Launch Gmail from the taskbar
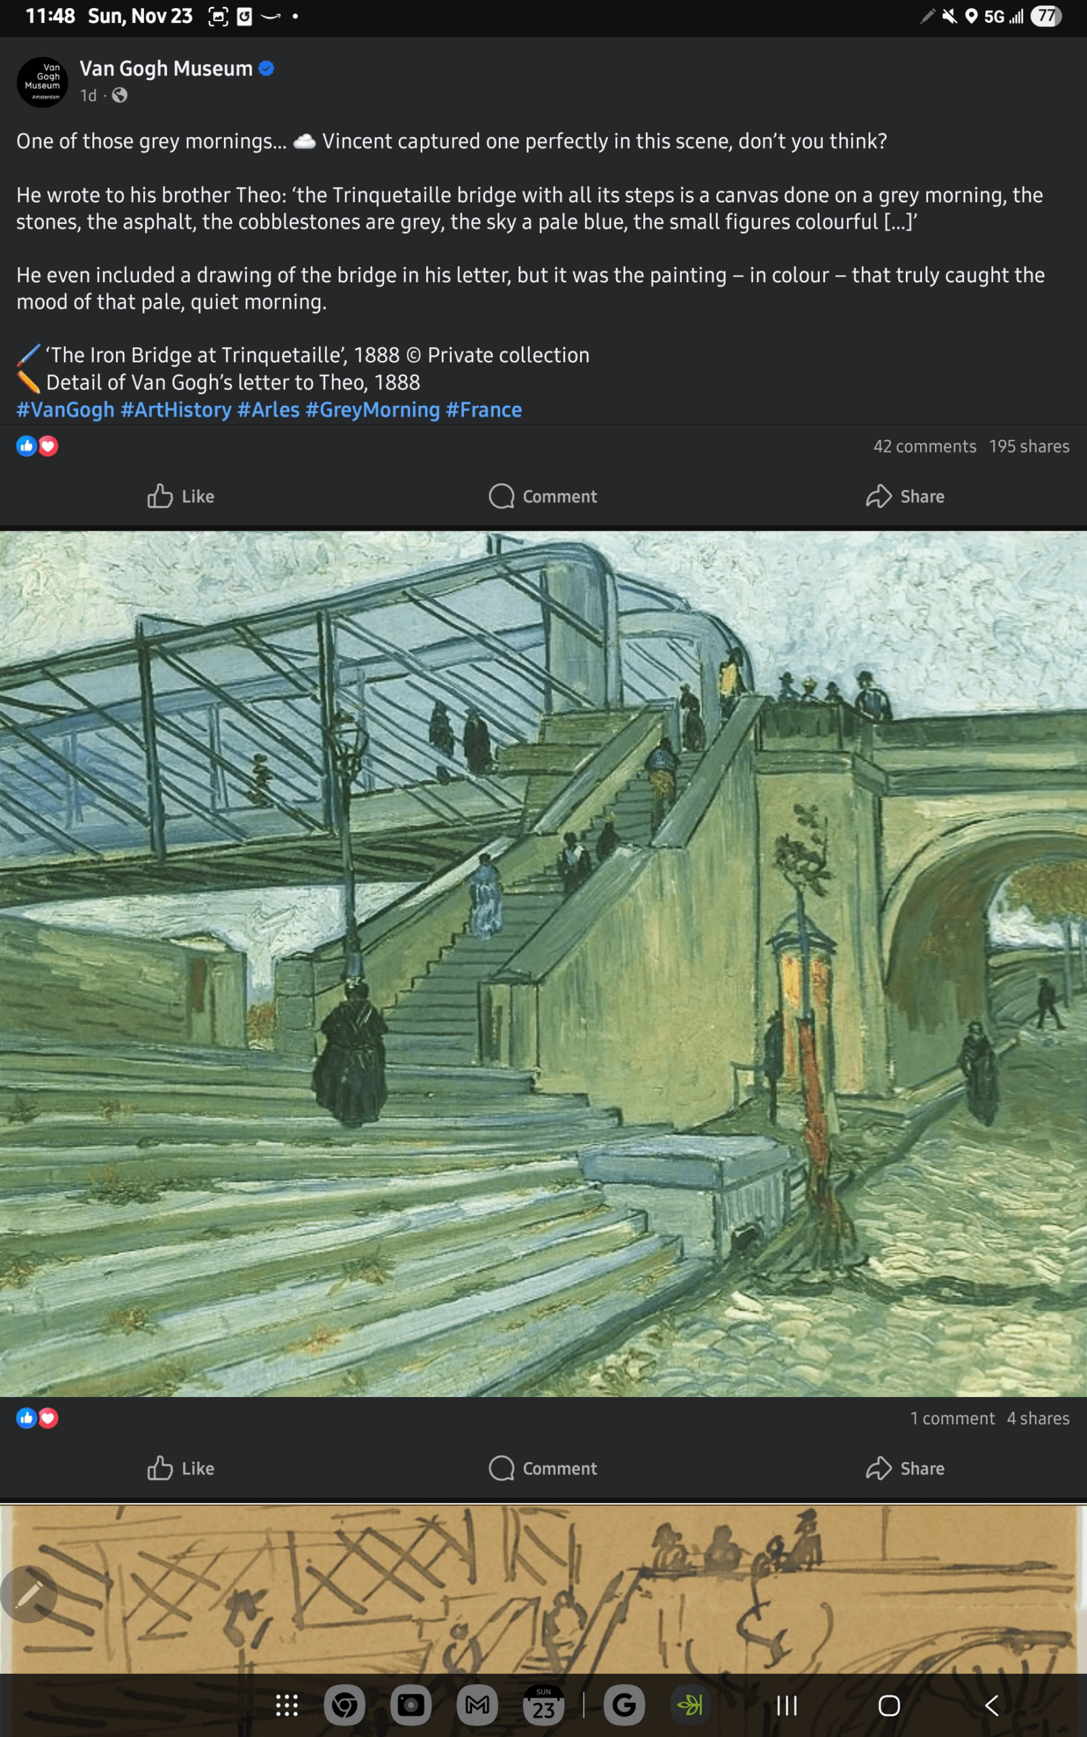Screen dimensions: 1087x1737 (478, 1705)
